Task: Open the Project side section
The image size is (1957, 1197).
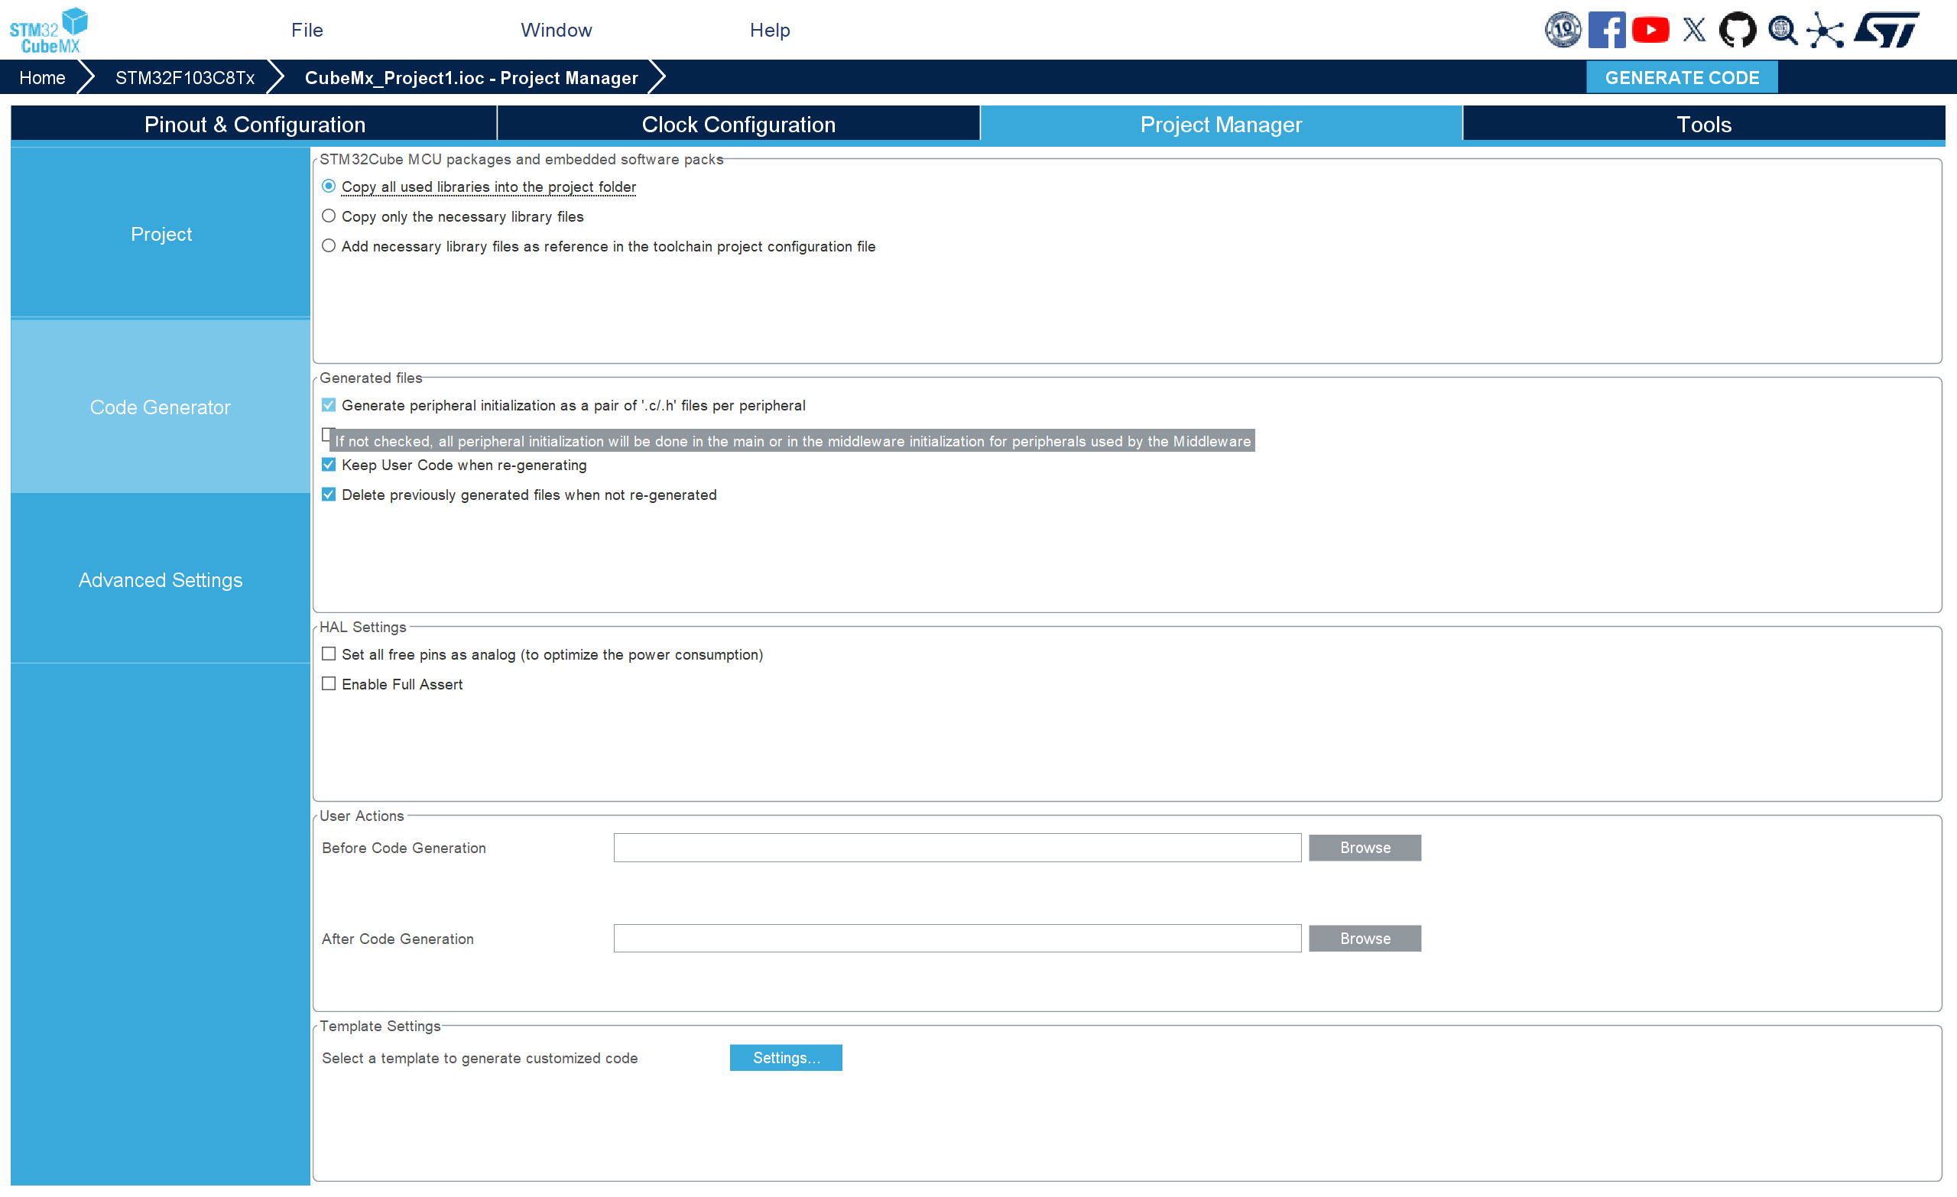Action: coord(161,235)
